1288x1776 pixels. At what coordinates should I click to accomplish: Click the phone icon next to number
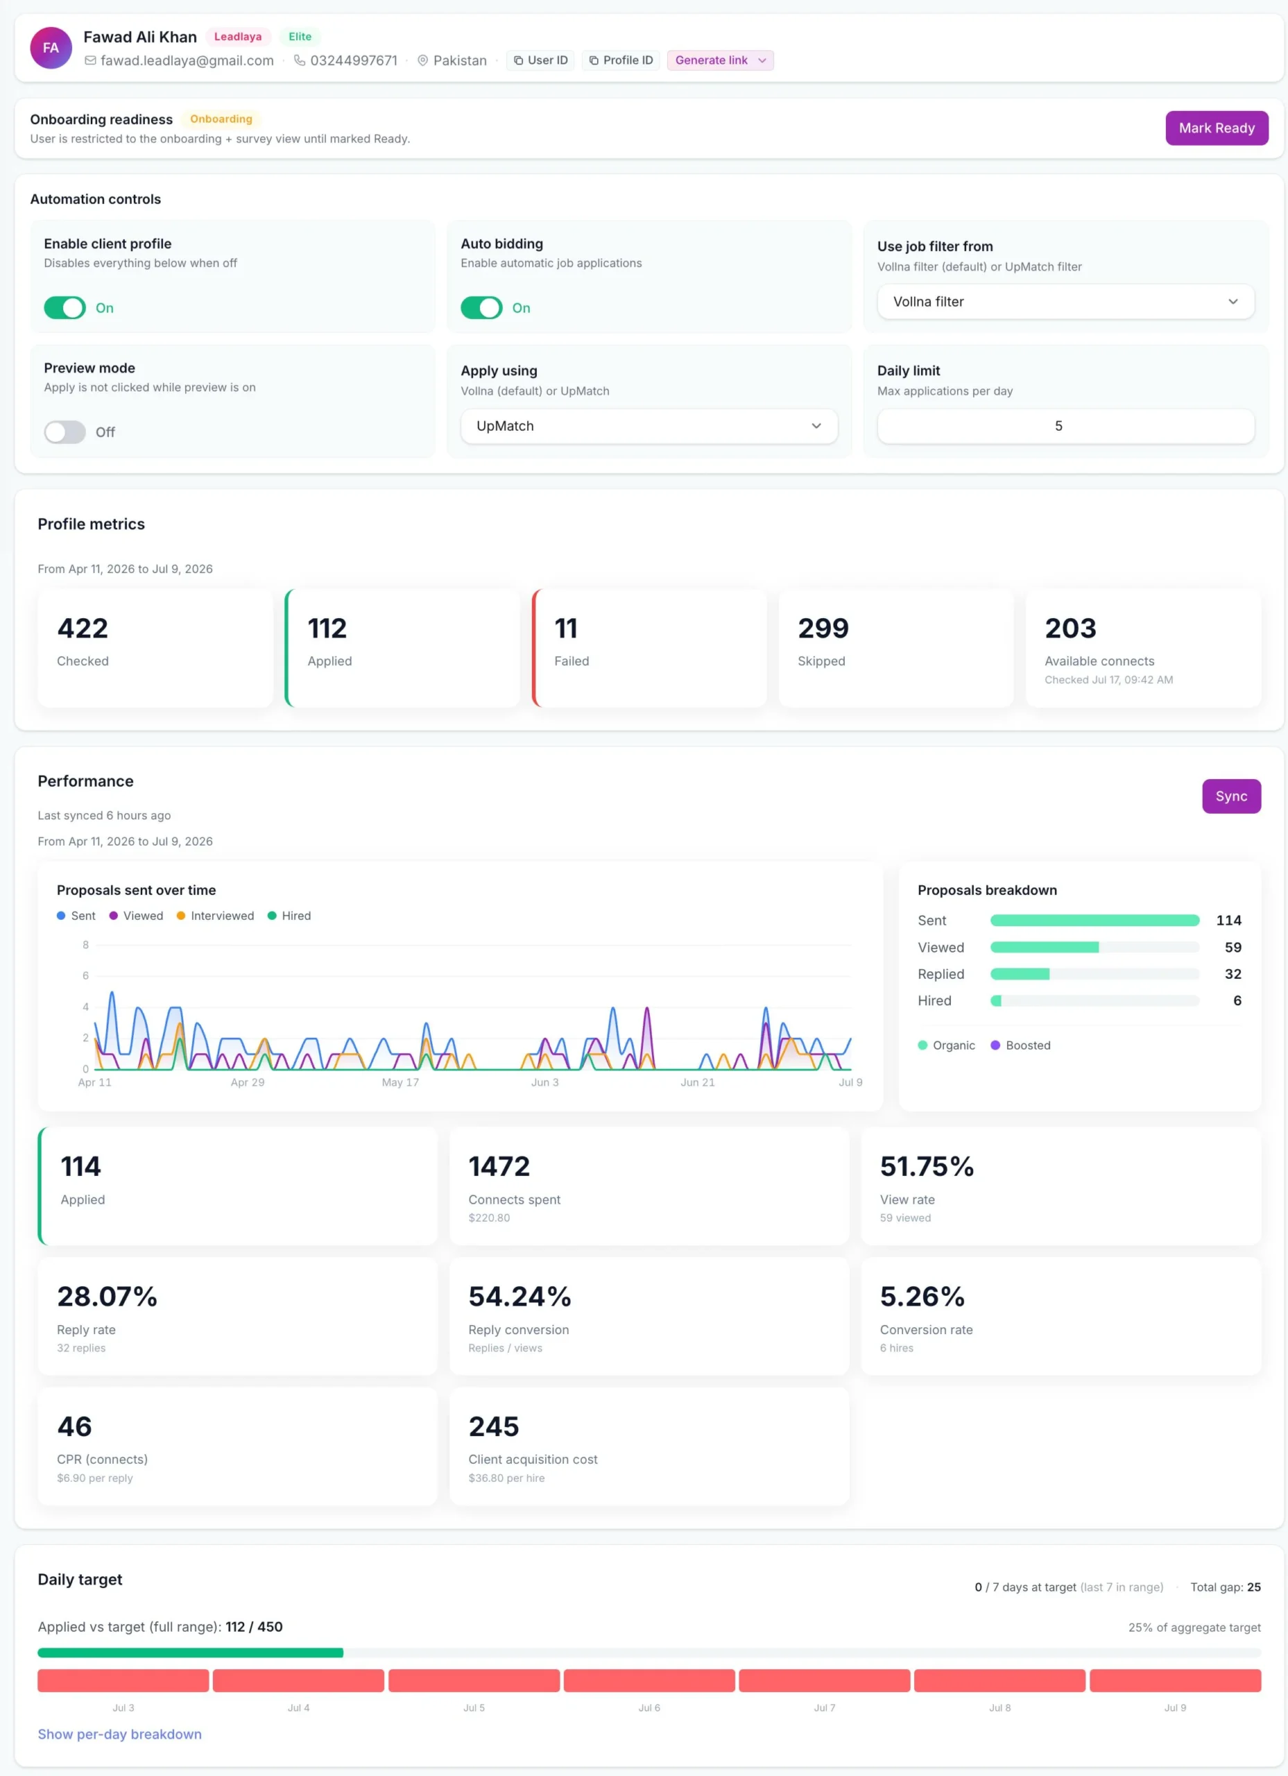pos(299,60)
